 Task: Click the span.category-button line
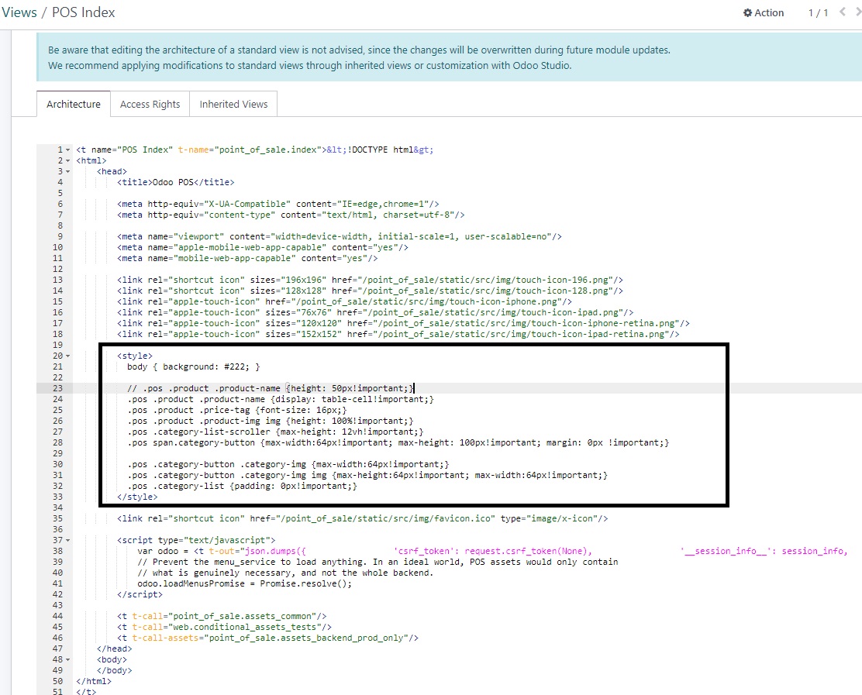tap(398, 443)
